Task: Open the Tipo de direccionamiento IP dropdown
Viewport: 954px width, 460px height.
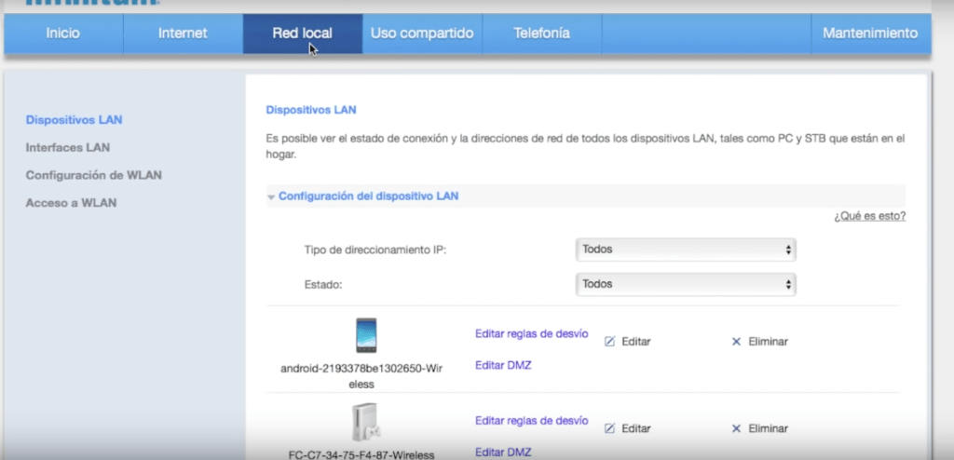Action: coord(686,250)
